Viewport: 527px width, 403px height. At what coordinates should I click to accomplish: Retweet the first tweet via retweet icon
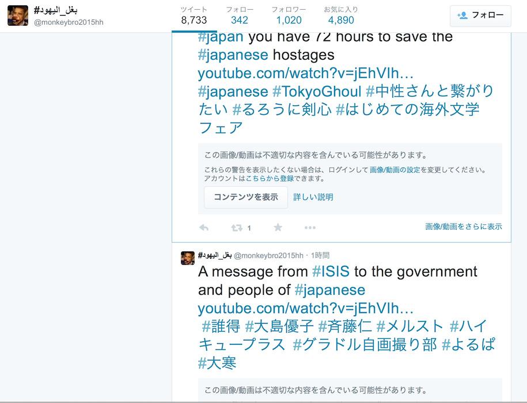tap(237, 228)
